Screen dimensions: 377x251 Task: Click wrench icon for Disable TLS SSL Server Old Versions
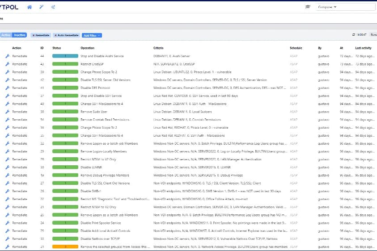click(x=7, y=80)
